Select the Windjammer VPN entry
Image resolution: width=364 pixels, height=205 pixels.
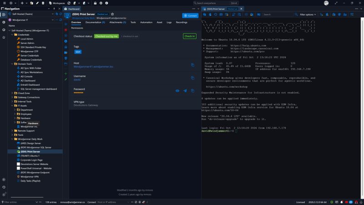pyautogui.click(x=28, y=177)
